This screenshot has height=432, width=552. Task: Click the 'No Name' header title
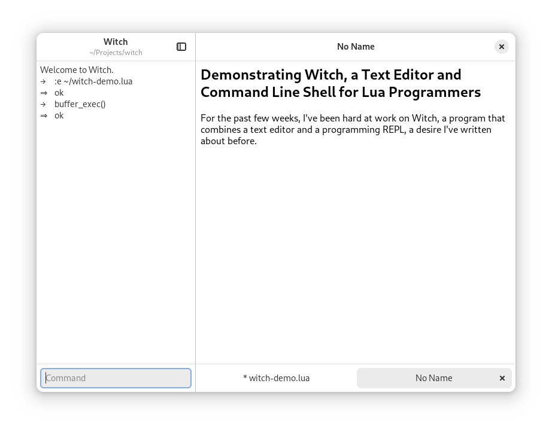[x=356, y=47]
